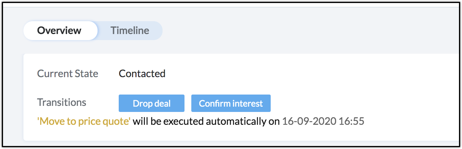Select the Contacted state value

point(142,73)
